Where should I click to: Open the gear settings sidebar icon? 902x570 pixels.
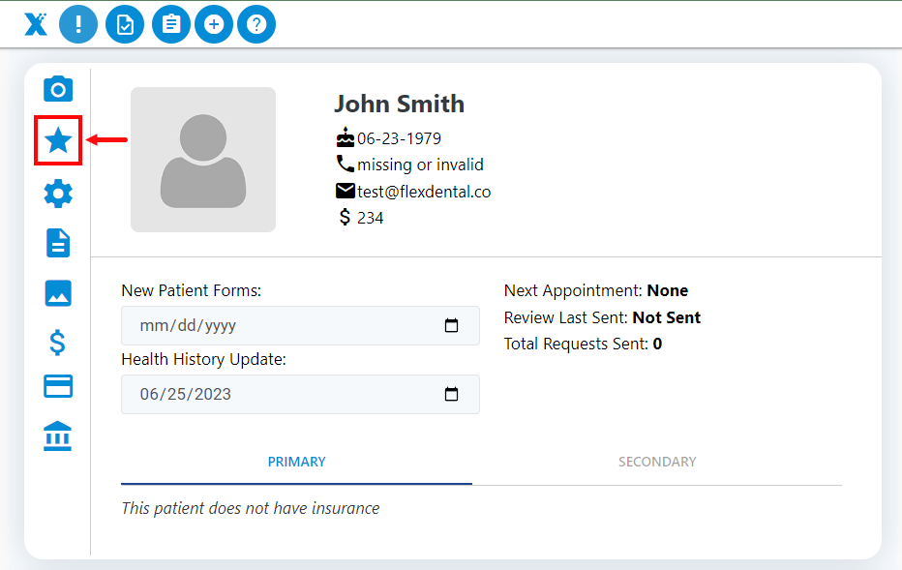(x=58, y=194)
